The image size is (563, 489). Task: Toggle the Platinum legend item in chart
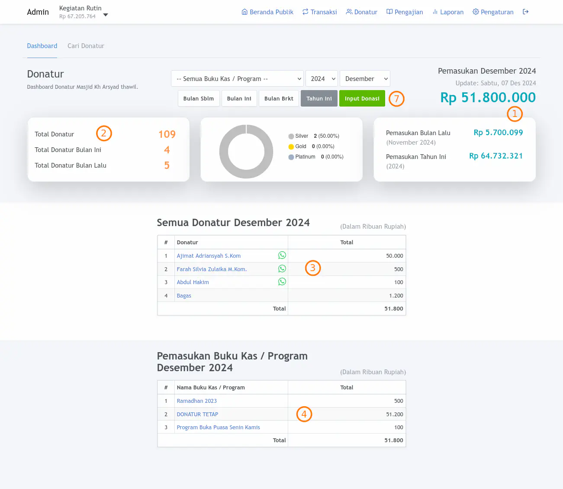point(316,157)
